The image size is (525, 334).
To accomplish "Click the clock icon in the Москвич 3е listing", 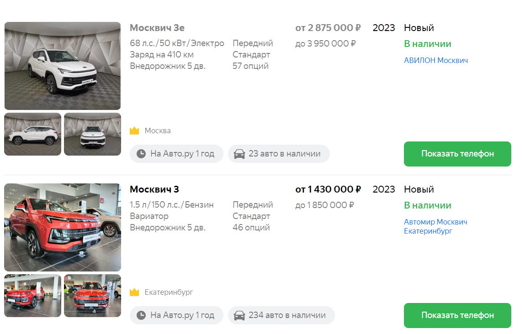I will pos(141,154).
